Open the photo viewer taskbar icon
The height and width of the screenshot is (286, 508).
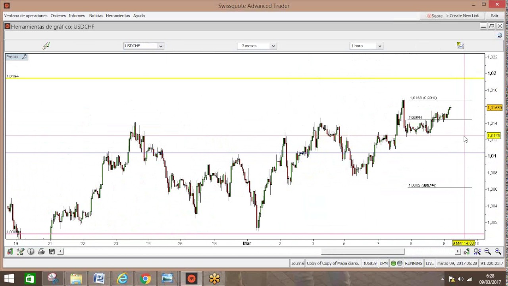(x=167, y=279)
